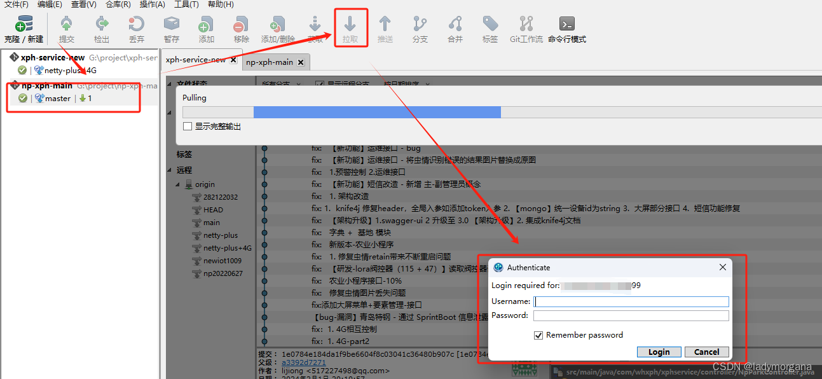Click the Username input field
This screenshot has width=822, height=379.
pyautogui.click(x=631, y=301)
